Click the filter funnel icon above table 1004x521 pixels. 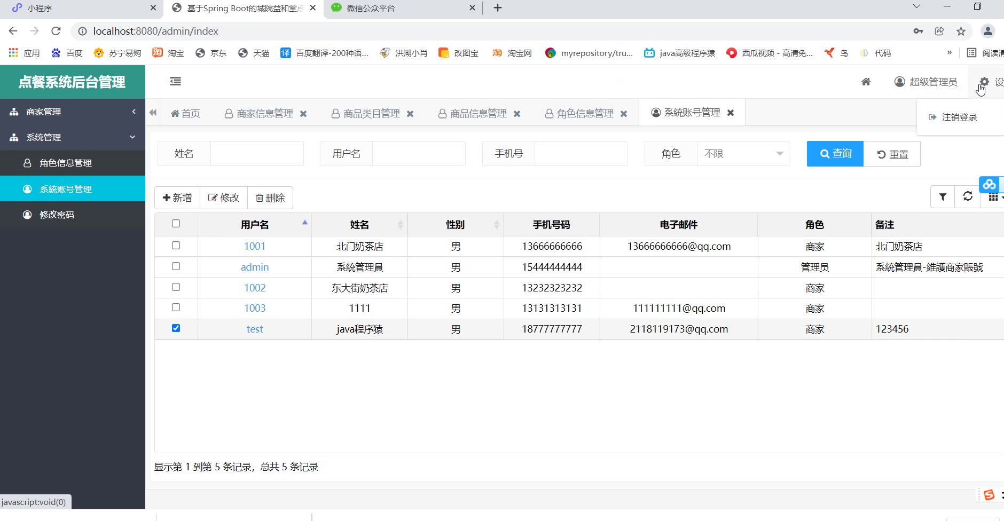coord(943,197)
